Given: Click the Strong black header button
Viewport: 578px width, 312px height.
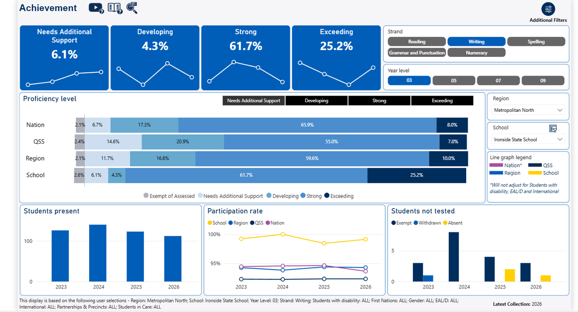Looking at the screenshot, I should click(x=379, y=101).
